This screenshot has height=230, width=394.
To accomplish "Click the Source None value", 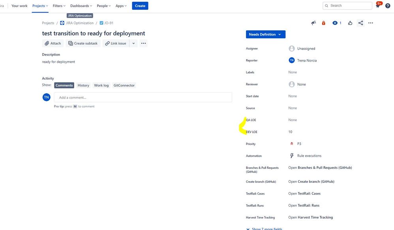I will [x=293, y=108].
